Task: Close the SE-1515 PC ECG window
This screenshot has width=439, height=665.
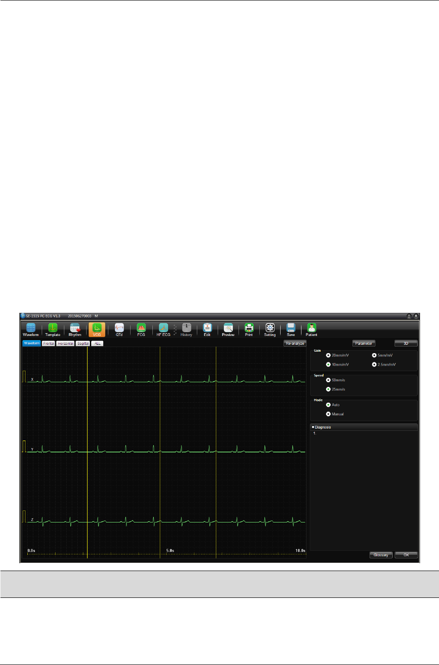Action: (x=416, y=316)
